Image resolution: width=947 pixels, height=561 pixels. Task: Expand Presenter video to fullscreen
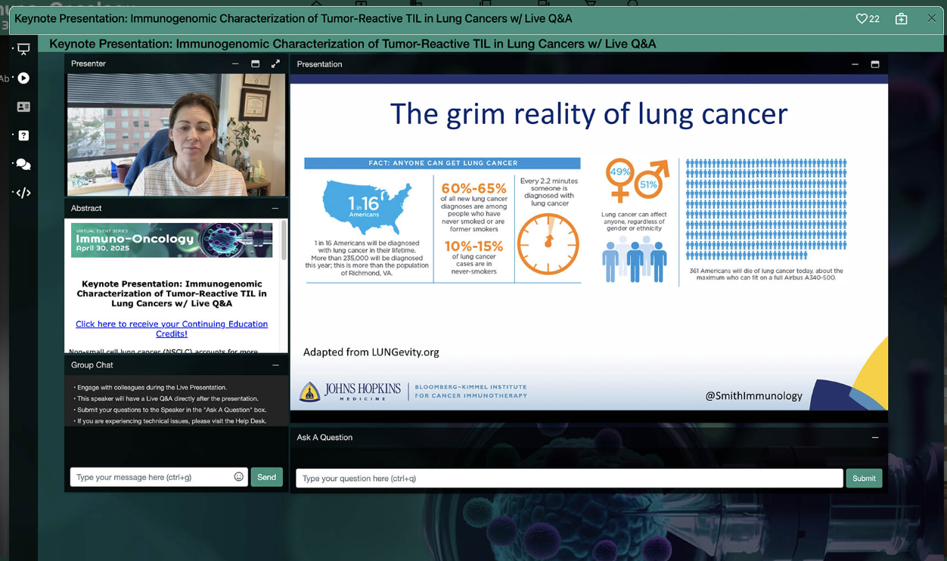tap(275, 64)
